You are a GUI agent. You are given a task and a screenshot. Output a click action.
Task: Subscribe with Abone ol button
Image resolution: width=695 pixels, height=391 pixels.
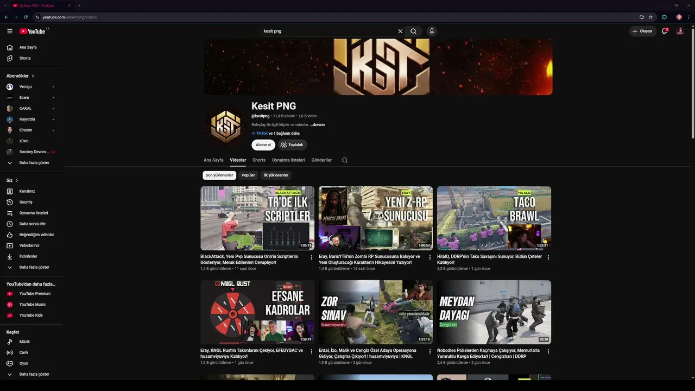point(263,145)
